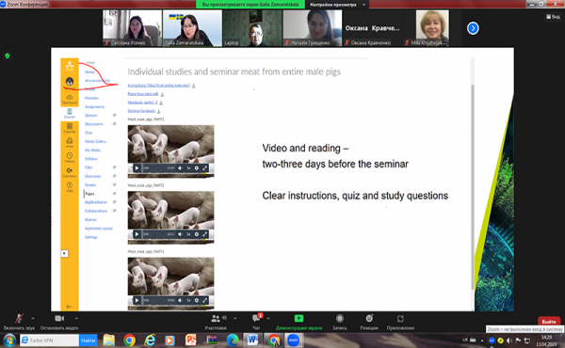565x348 pixels.
Task: Open Participants panel icon
Action: coord(216,319)
